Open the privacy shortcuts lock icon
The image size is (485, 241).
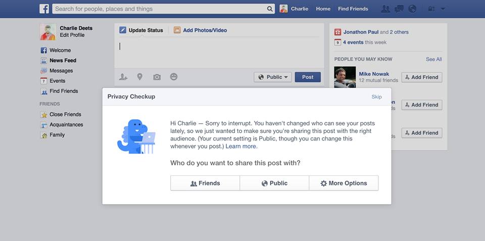coord(431,9)
